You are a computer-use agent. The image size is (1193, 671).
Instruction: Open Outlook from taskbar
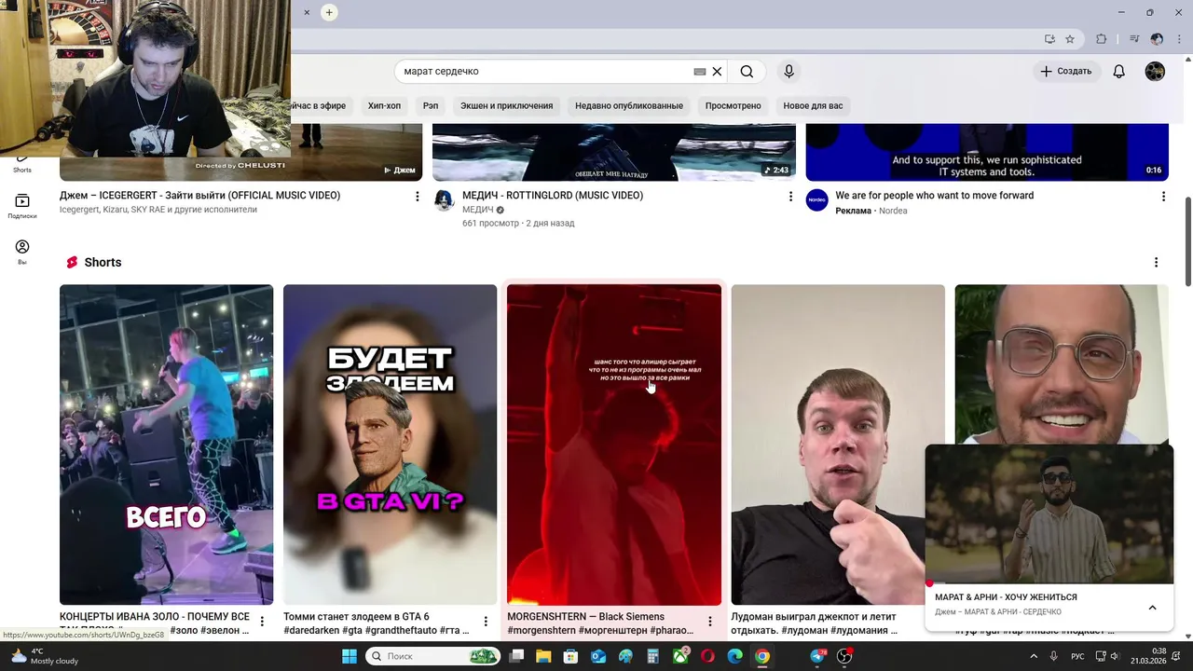tap(598, 656)
